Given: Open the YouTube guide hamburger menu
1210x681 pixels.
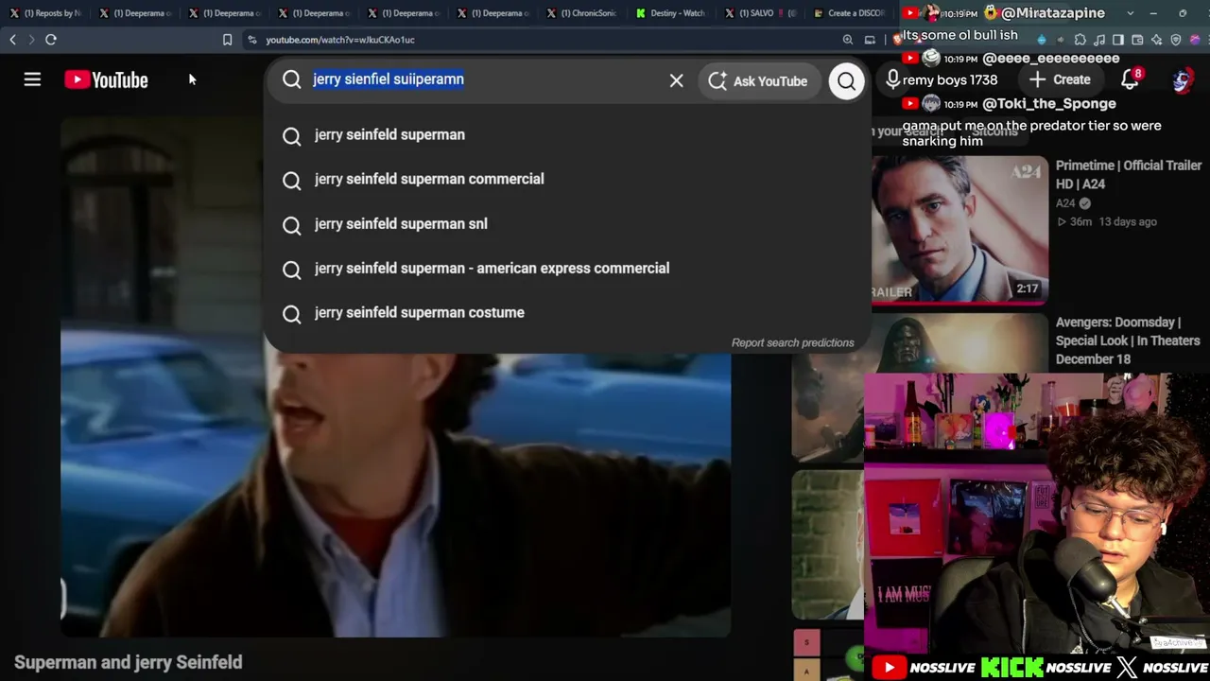Looking at the screenshot, I should pos(32,80).
